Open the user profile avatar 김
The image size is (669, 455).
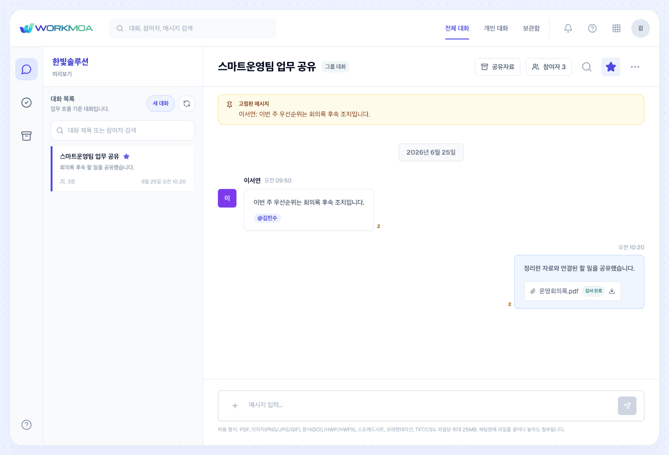pyautogui.click(x=641, y=28)
